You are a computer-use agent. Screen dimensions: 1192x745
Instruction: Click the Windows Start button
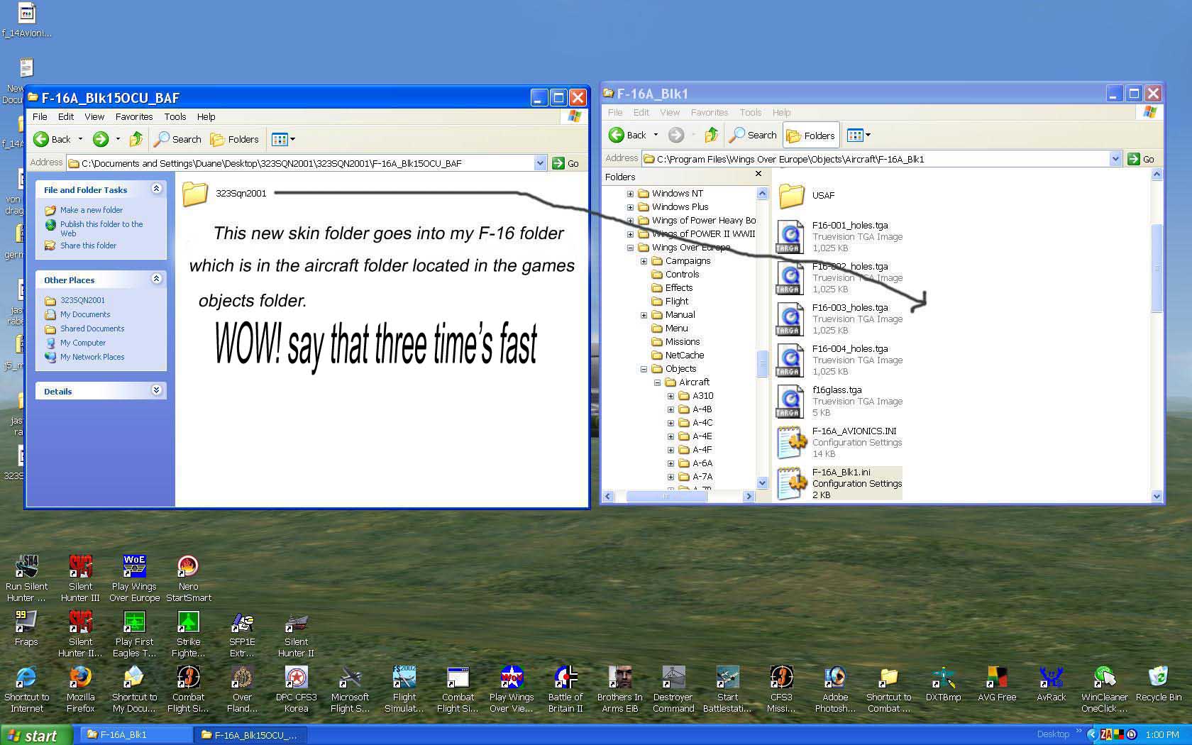coord(36,735)
